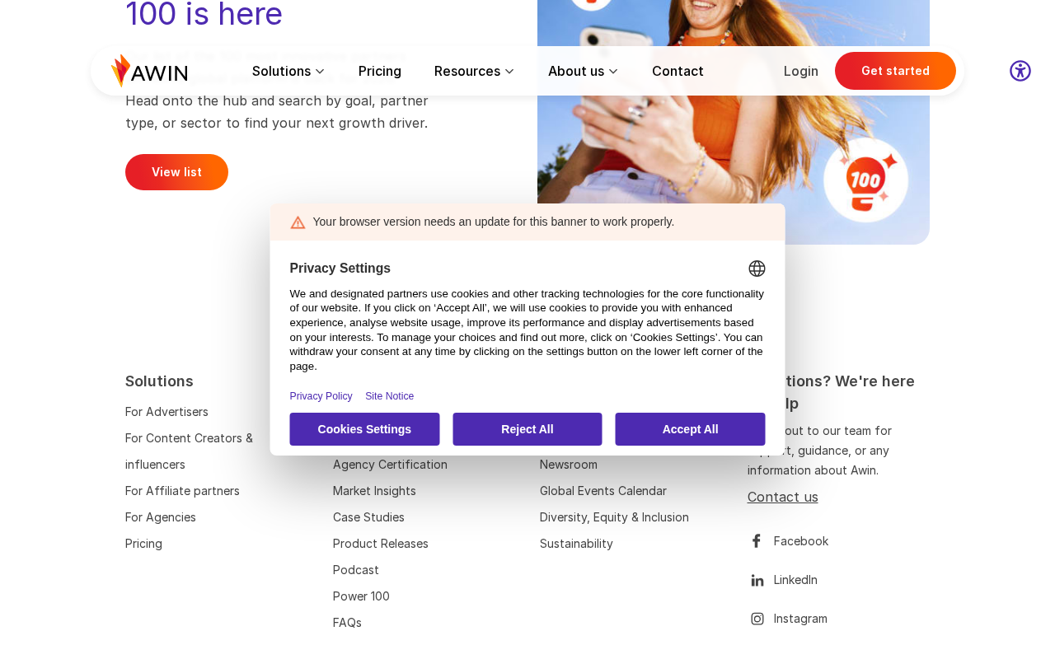Click the Get started button
Image resolution: width=1055 pixels, height=659 pixels.
click(x=895, y=71)
